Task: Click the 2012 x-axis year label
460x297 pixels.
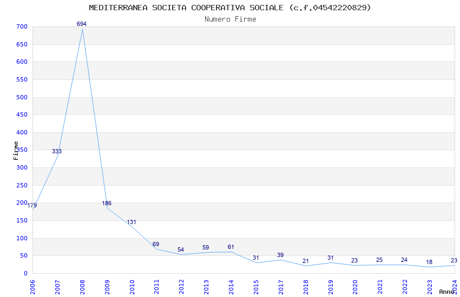Action: 181,287
